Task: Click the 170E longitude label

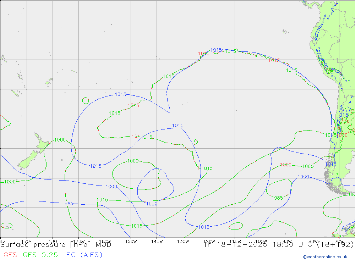Action: click(27, 242)
